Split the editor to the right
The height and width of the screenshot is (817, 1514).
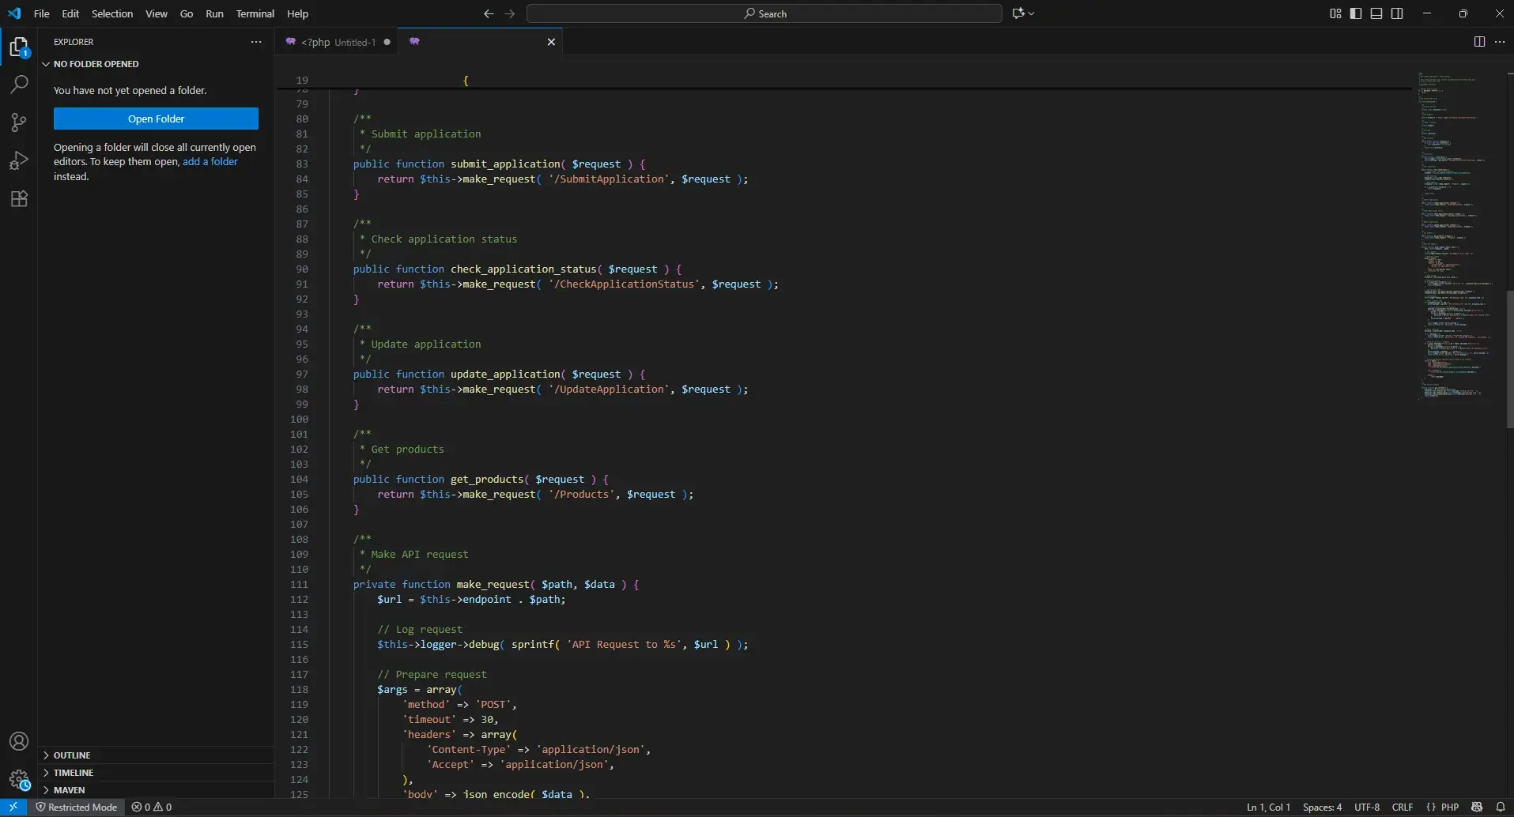point(1479,42)
